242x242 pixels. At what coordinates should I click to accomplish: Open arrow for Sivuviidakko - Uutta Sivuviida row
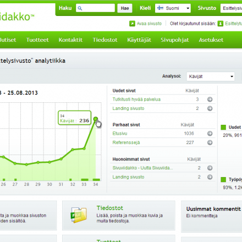click(x=210, y=168)
